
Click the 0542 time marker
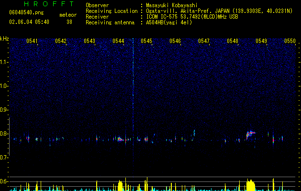coord(61,41)
